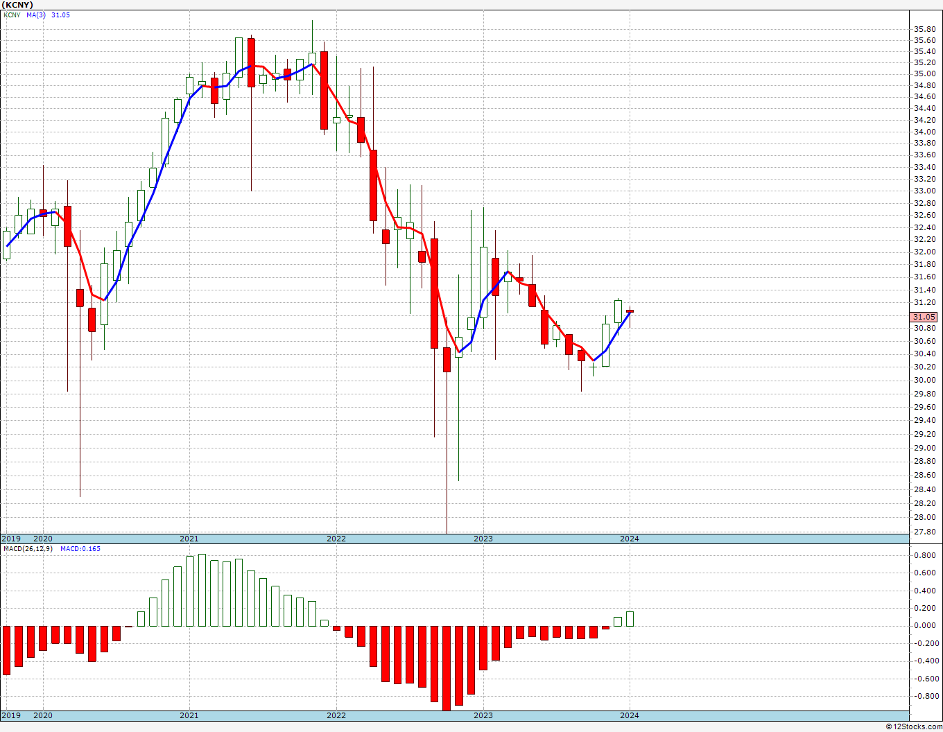Screen dimensions: 943x732
Task: Select the 35.00 price axis label
Action: 924,74
